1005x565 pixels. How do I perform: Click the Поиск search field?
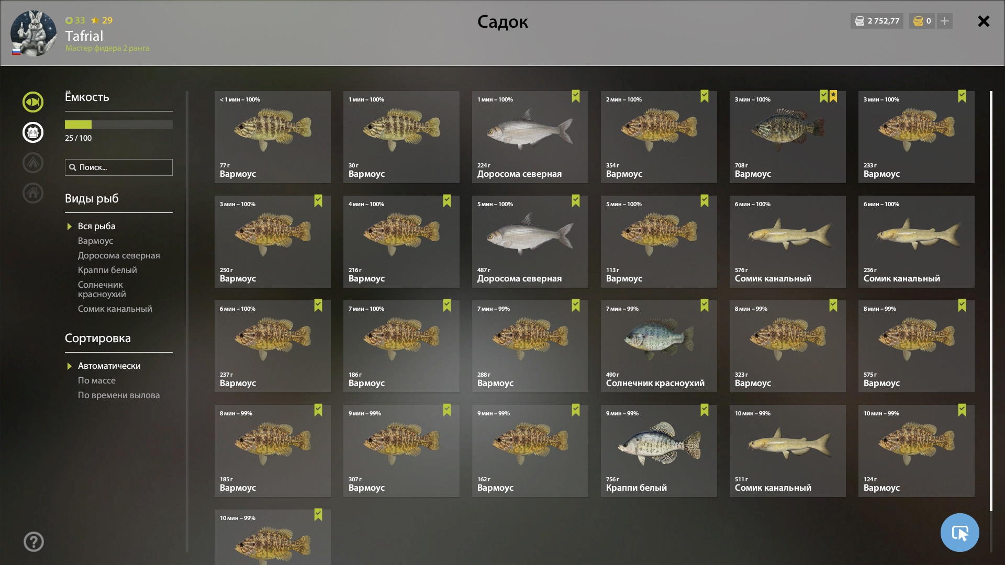(119, 167)
